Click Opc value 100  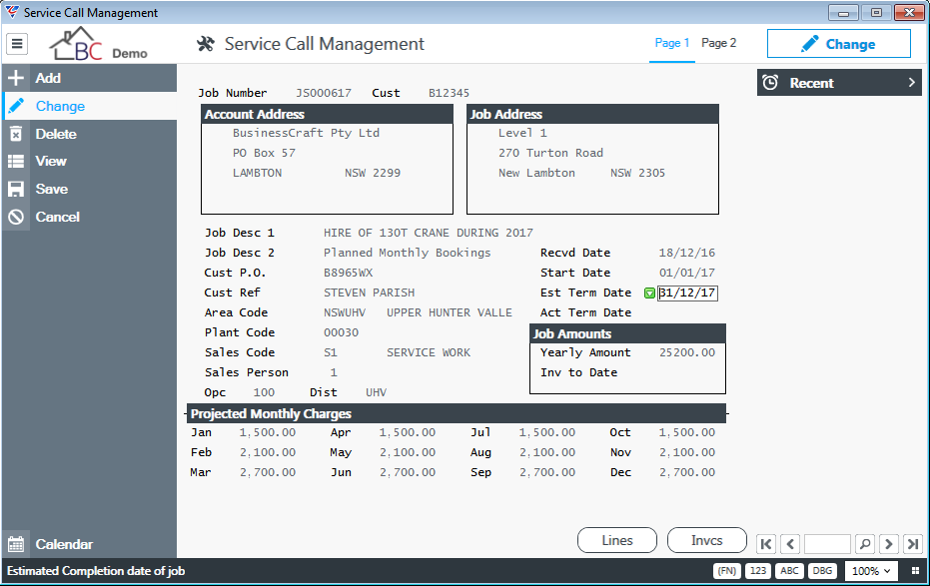tap(264, 392)
